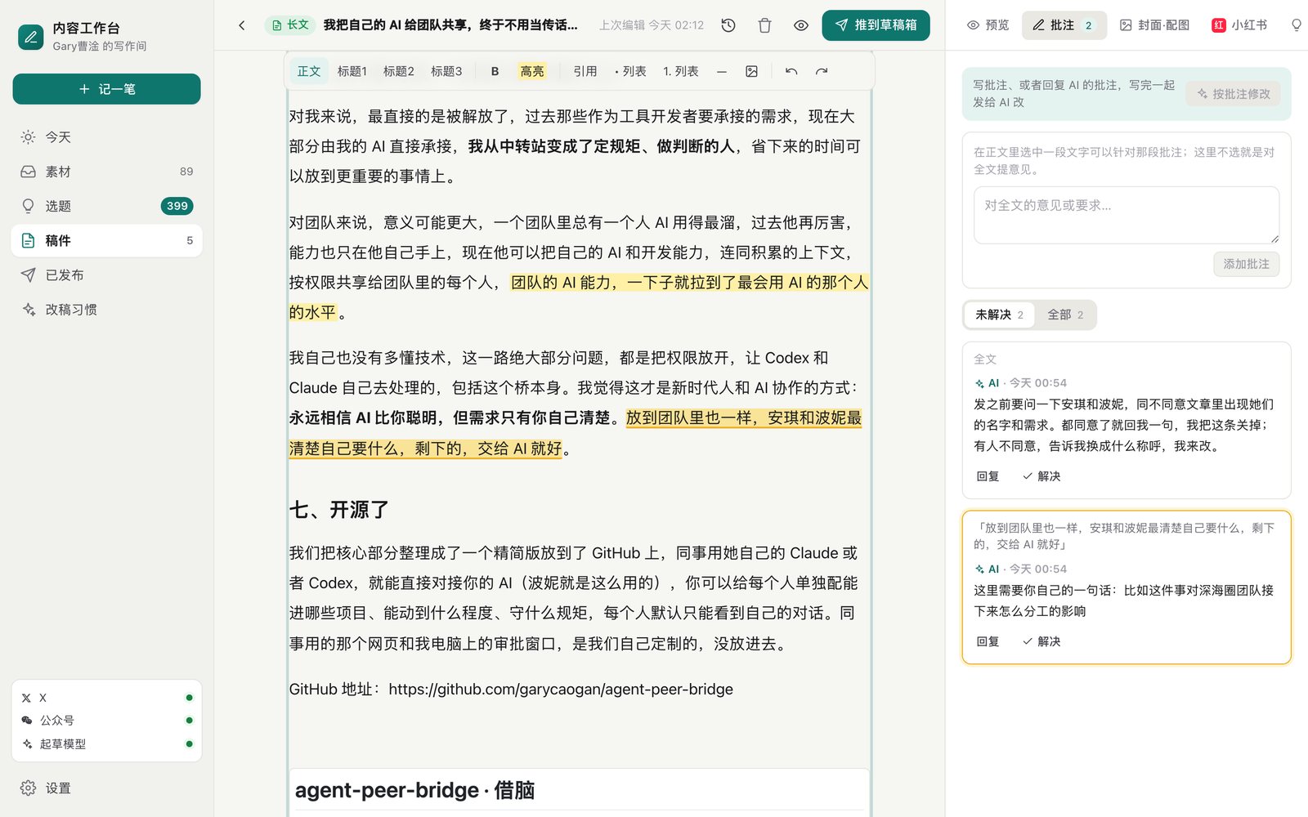Apply bullet 列表 formatting
The width and height of the screenshot is (1308, 817).
[630, 72]
